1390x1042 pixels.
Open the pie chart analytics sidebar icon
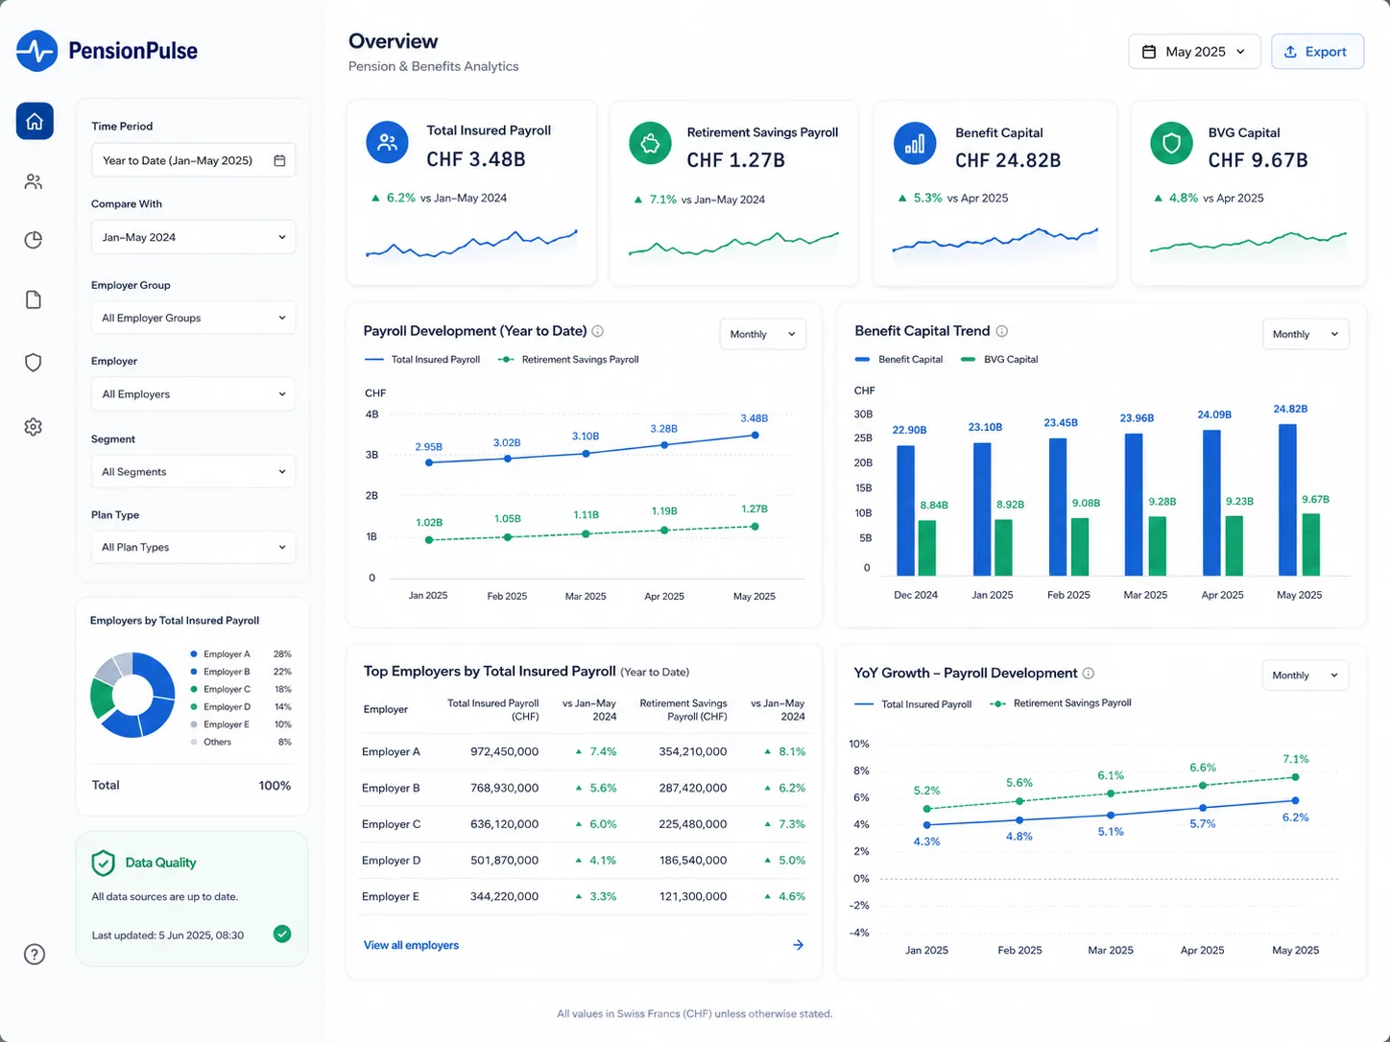34,240
